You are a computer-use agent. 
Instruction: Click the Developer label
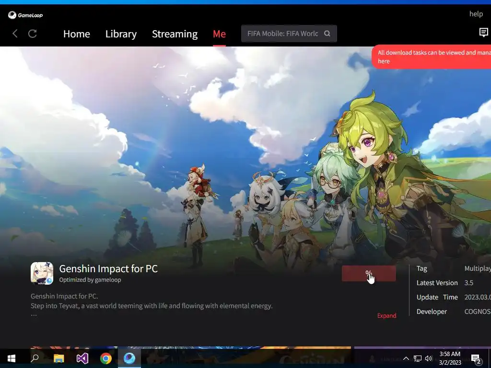(432, 311)
